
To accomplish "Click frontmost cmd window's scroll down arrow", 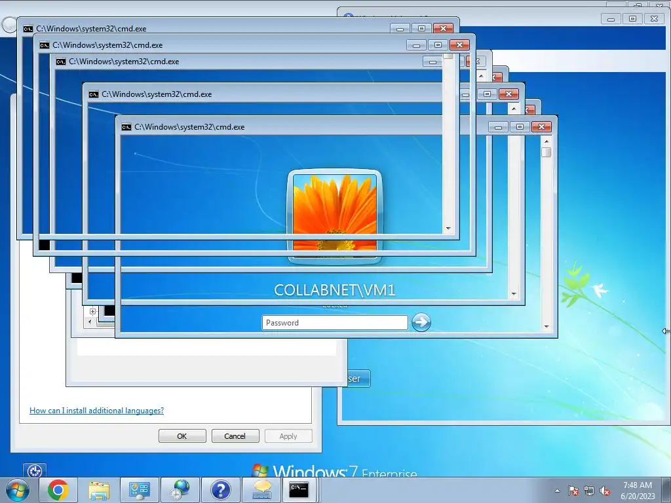I will click(546, 327).
